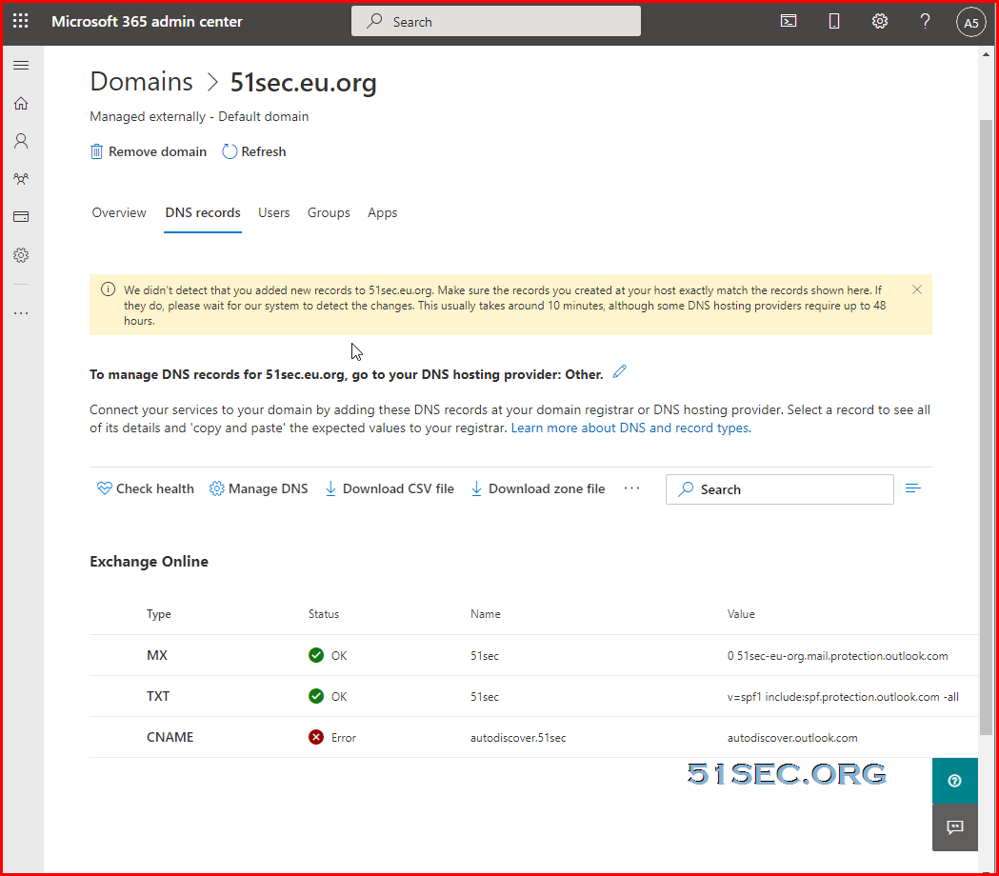Click the Microsoft 365 admin center title
Image resolution: width=999 pixels, height=876 pixels.
point(147,21)
